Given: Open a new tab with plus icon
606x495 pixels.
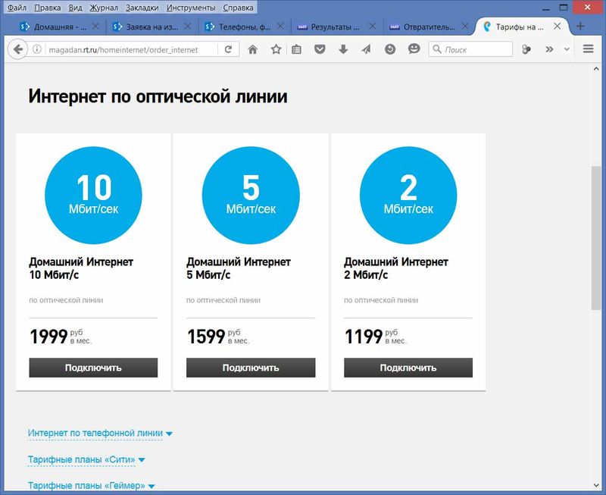Looking at the screenshot, I should click(581, 27).
